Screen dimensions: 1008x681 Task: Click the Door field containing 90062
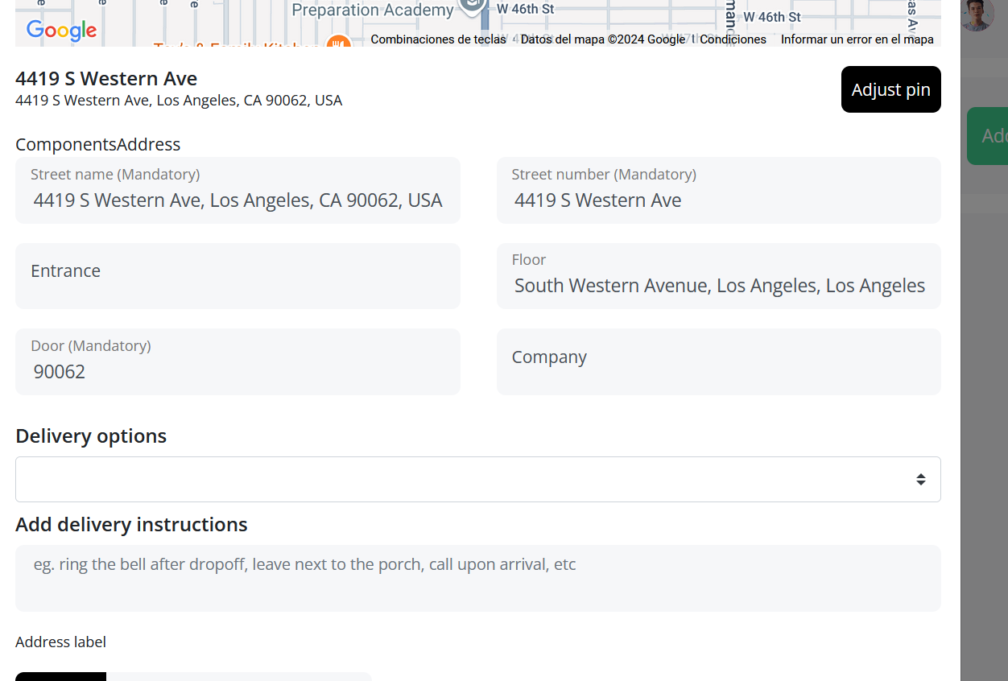pyautogui.click(x=238, y=361)
